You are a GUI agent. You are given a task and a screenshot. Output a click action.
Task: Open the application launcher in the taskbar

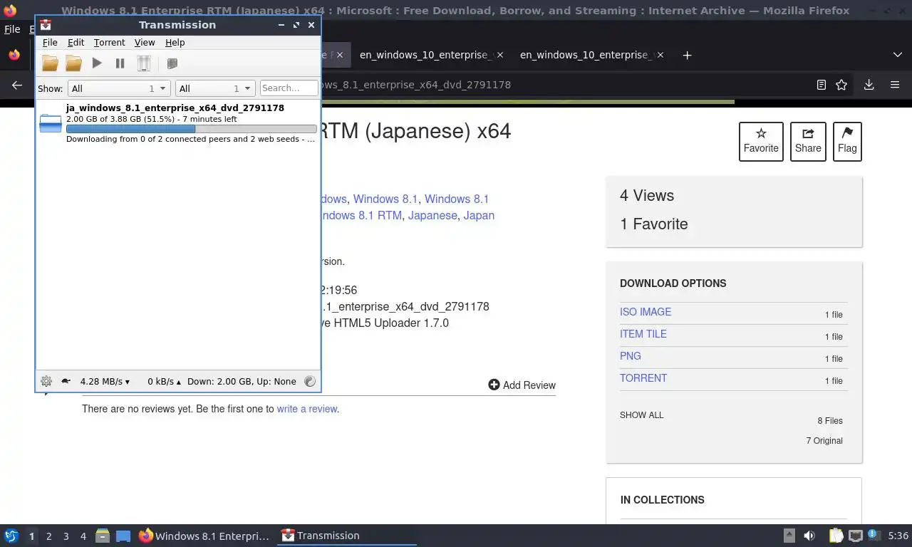[11, 536]
